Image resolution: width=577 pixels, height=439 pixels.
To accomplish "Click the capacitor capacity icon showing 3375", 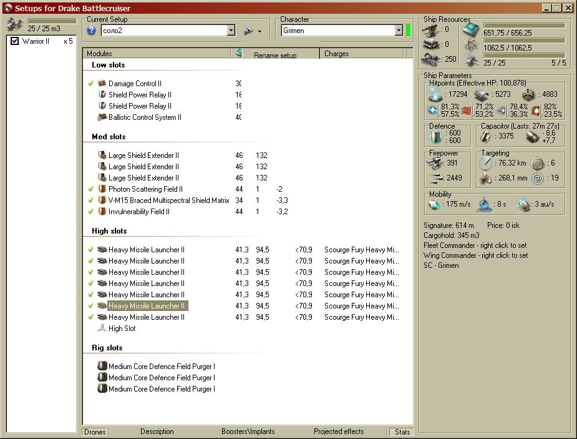I will coord(485,137).
